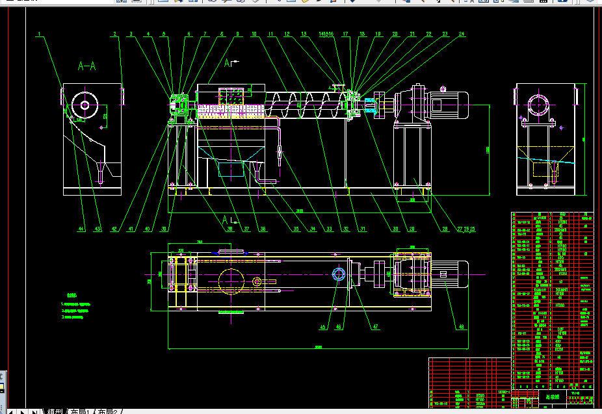Select part balloon number 2
The width and height of the screenshot is (602, 414).
point(115,34)
